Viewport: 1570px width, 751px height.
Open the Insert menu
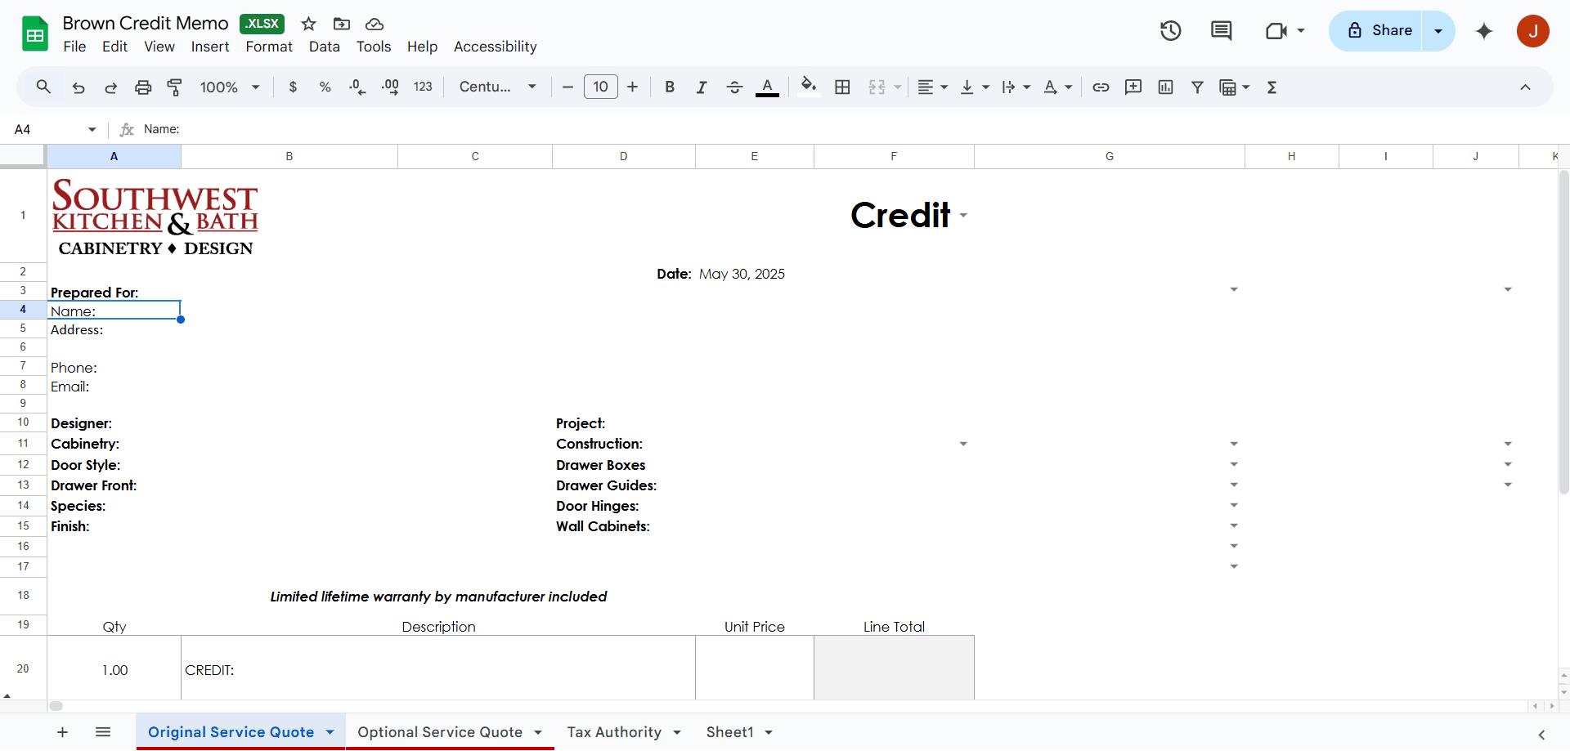point(210,47)
